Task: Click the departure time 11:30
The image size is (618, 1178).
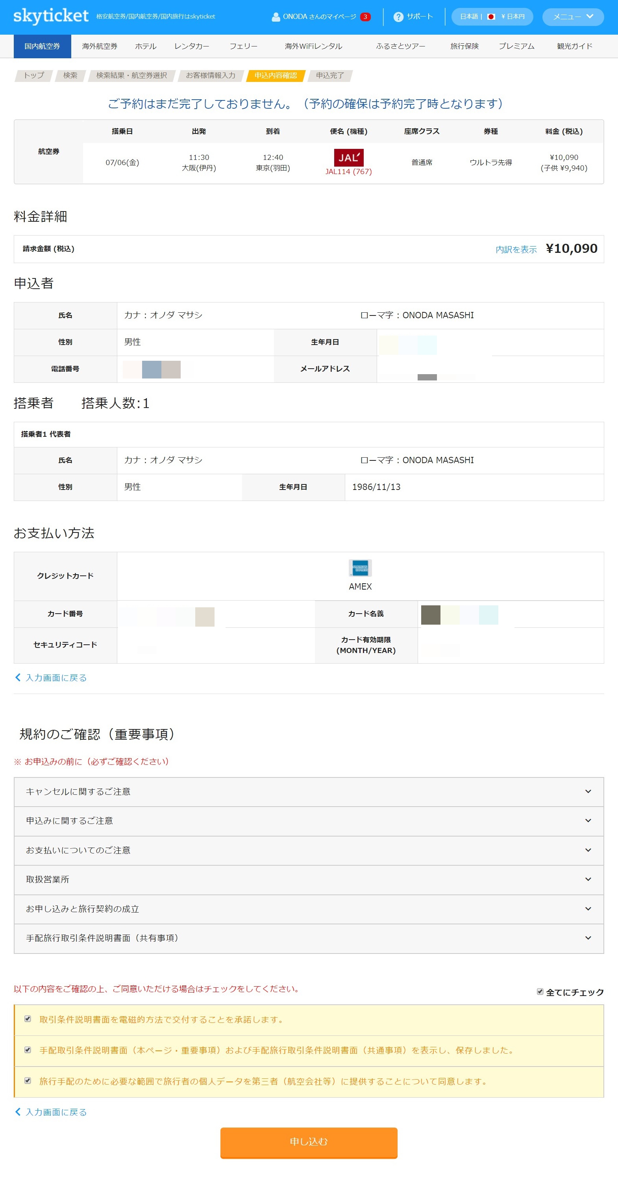Action: point(199,157)
